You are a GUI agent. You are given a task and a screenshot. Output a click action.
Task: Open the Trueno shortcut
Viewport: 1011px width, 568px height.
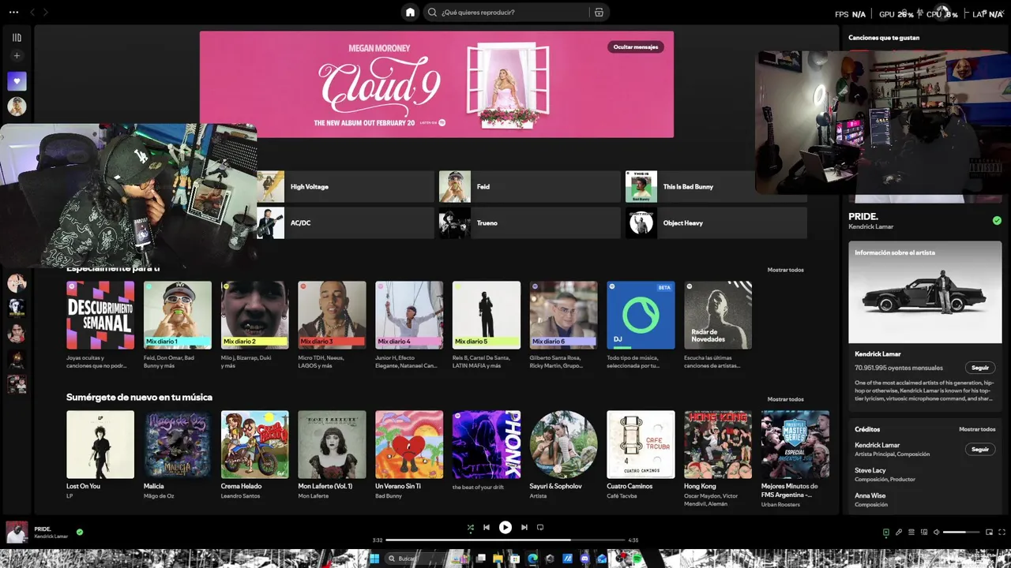pyautogui.click(x=530, y=223)
